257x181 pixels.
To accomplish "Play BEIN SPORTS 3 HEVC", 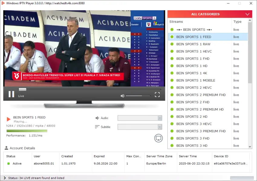I will pyautogui.click(x=208, y=124).
